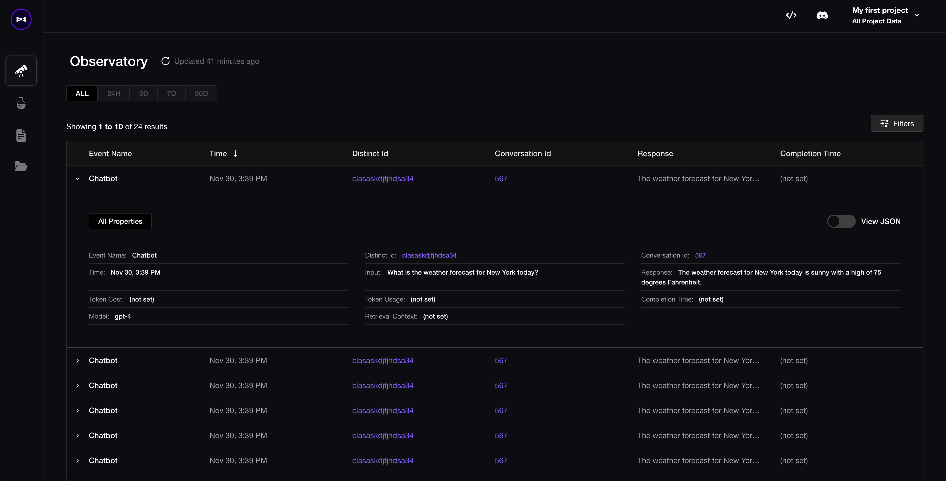
Task: Select the ALL time range tab
Action: 82,93
